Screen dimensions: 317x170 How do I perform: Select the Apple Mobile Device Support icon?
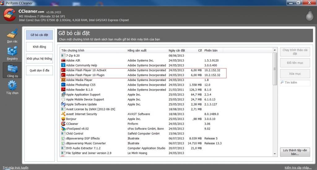[63, 99]
